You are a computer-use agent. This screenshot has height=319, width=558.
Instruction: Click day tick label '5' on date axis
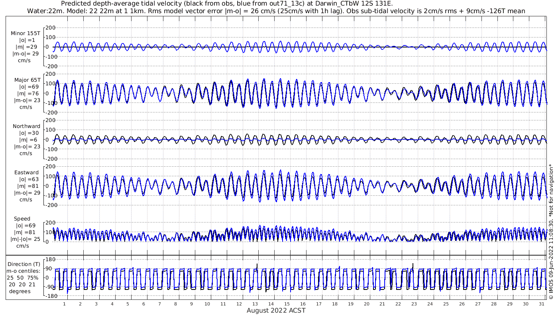click(x=128, y=304)
